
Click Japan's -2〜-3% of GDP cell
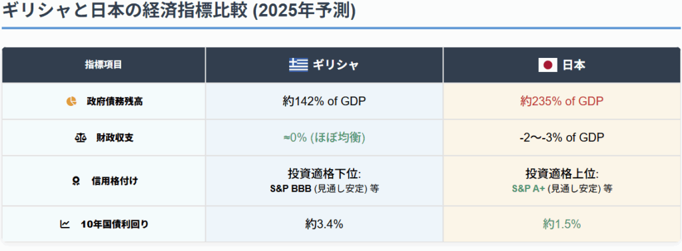561,138
